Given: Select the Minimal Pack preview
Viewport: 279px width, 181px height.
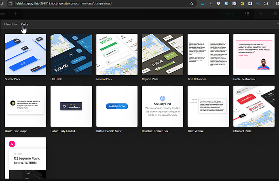Looking at the screenshot, I should click(117, 54).
